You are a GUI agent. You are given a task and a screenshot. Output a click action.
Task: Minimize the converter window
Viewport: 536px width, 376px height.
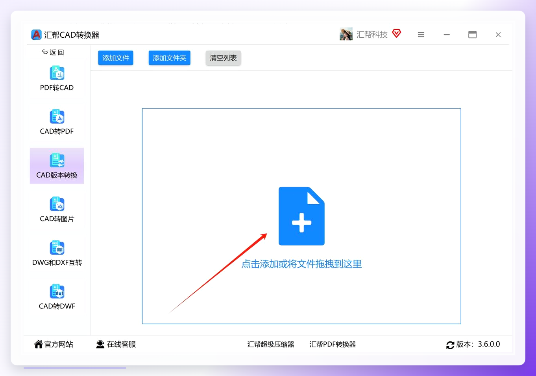coord(447,35)
